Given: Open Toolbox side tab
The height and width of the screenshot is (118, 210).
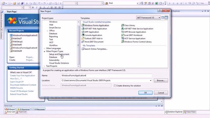Looking at the screenshot, I should click(x=1, y=34).
